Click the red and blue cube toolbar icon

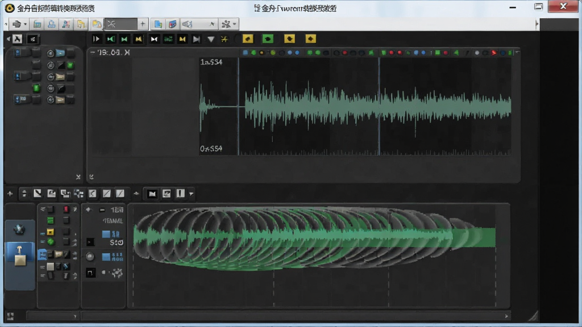(173, 24)
